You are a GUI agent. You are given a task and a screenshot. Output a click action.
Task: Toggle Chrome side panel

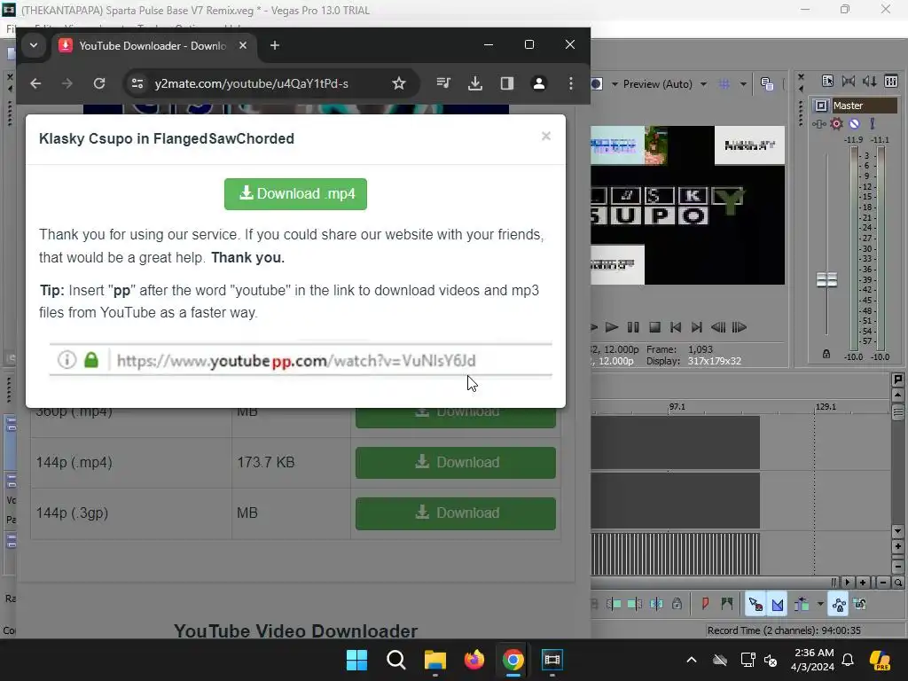click(506, 84)
